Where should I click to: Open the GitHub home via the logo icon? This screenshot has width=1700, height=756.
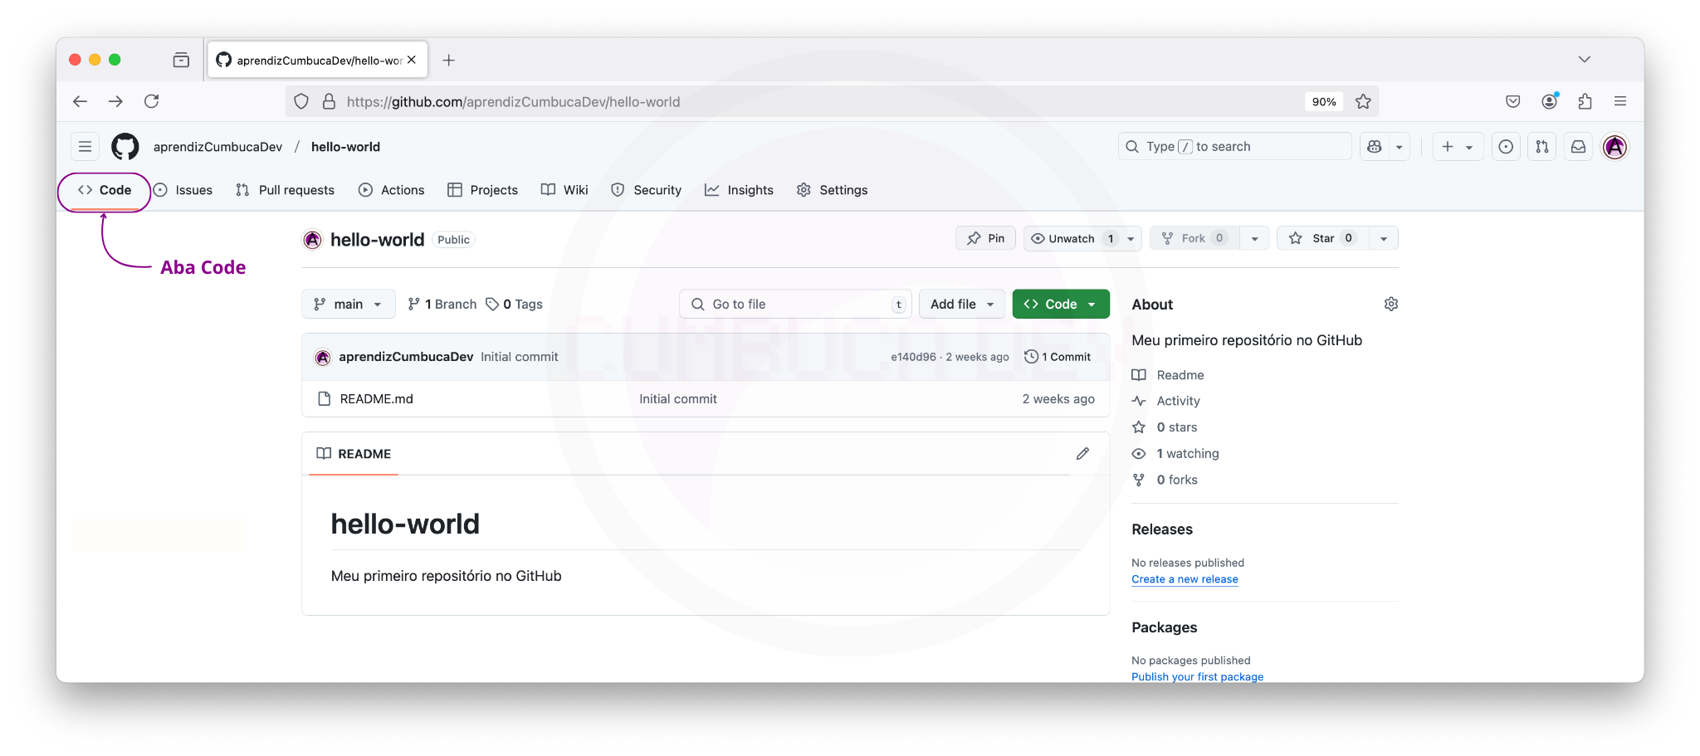(x=125, y=146)
